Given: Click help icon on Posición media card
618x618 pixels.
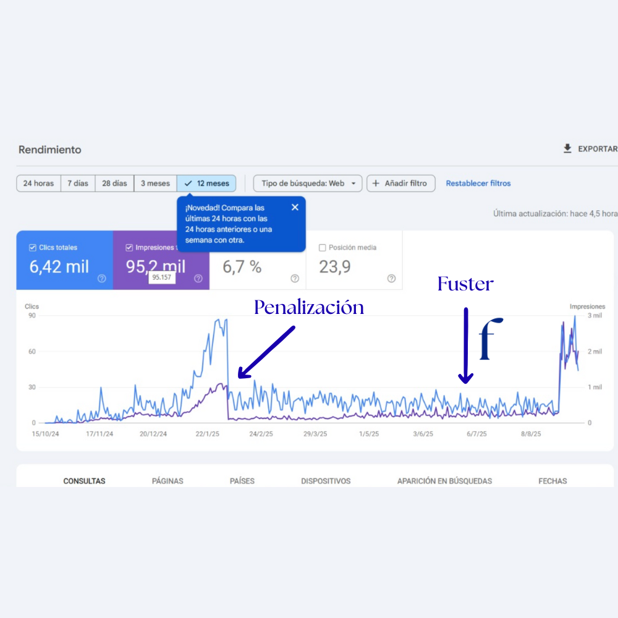Looking at the screenshot, I should (391, 279).
